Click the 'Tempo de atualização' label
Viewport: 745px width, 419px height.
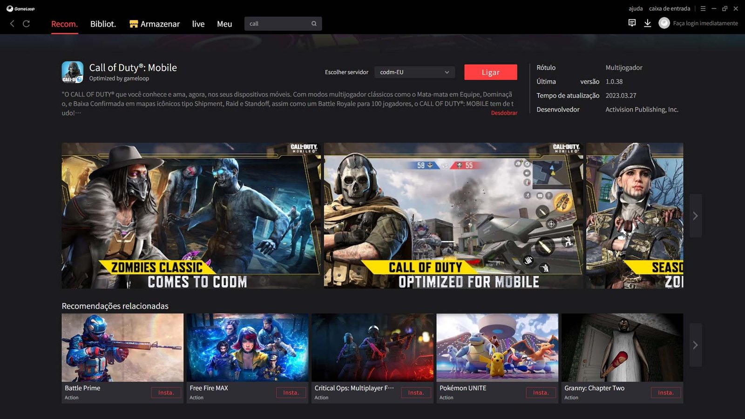click(x=568, y=95)
